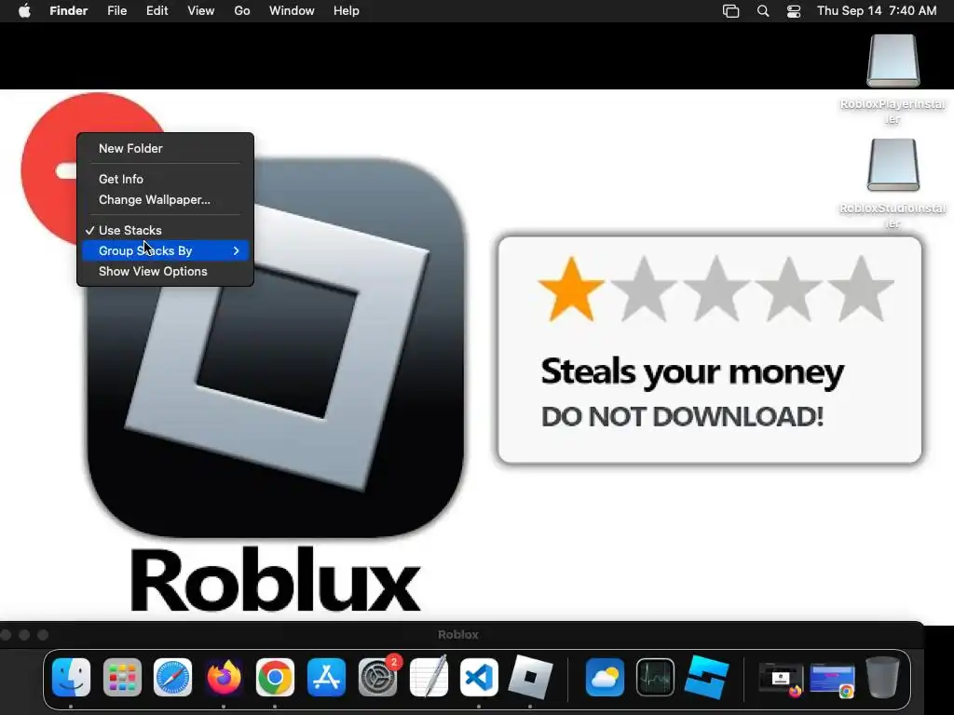Open the Help menu

click(347, 11)
